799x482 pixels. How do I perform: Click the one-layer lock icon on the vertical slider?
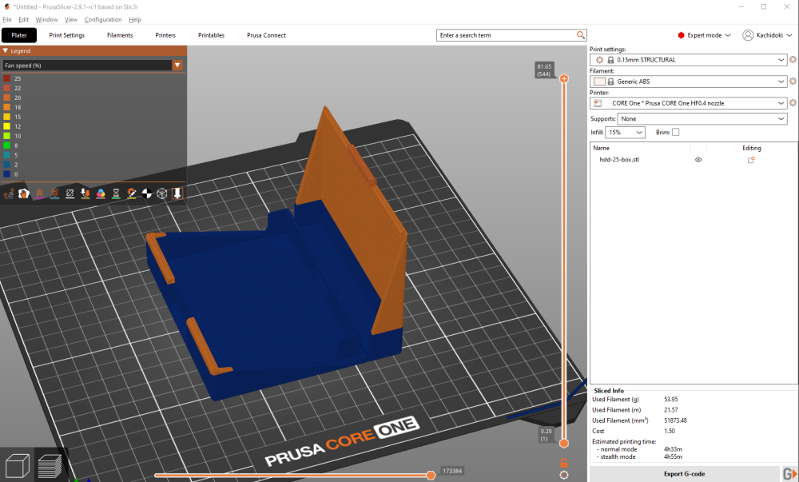[x=564, y=462]
